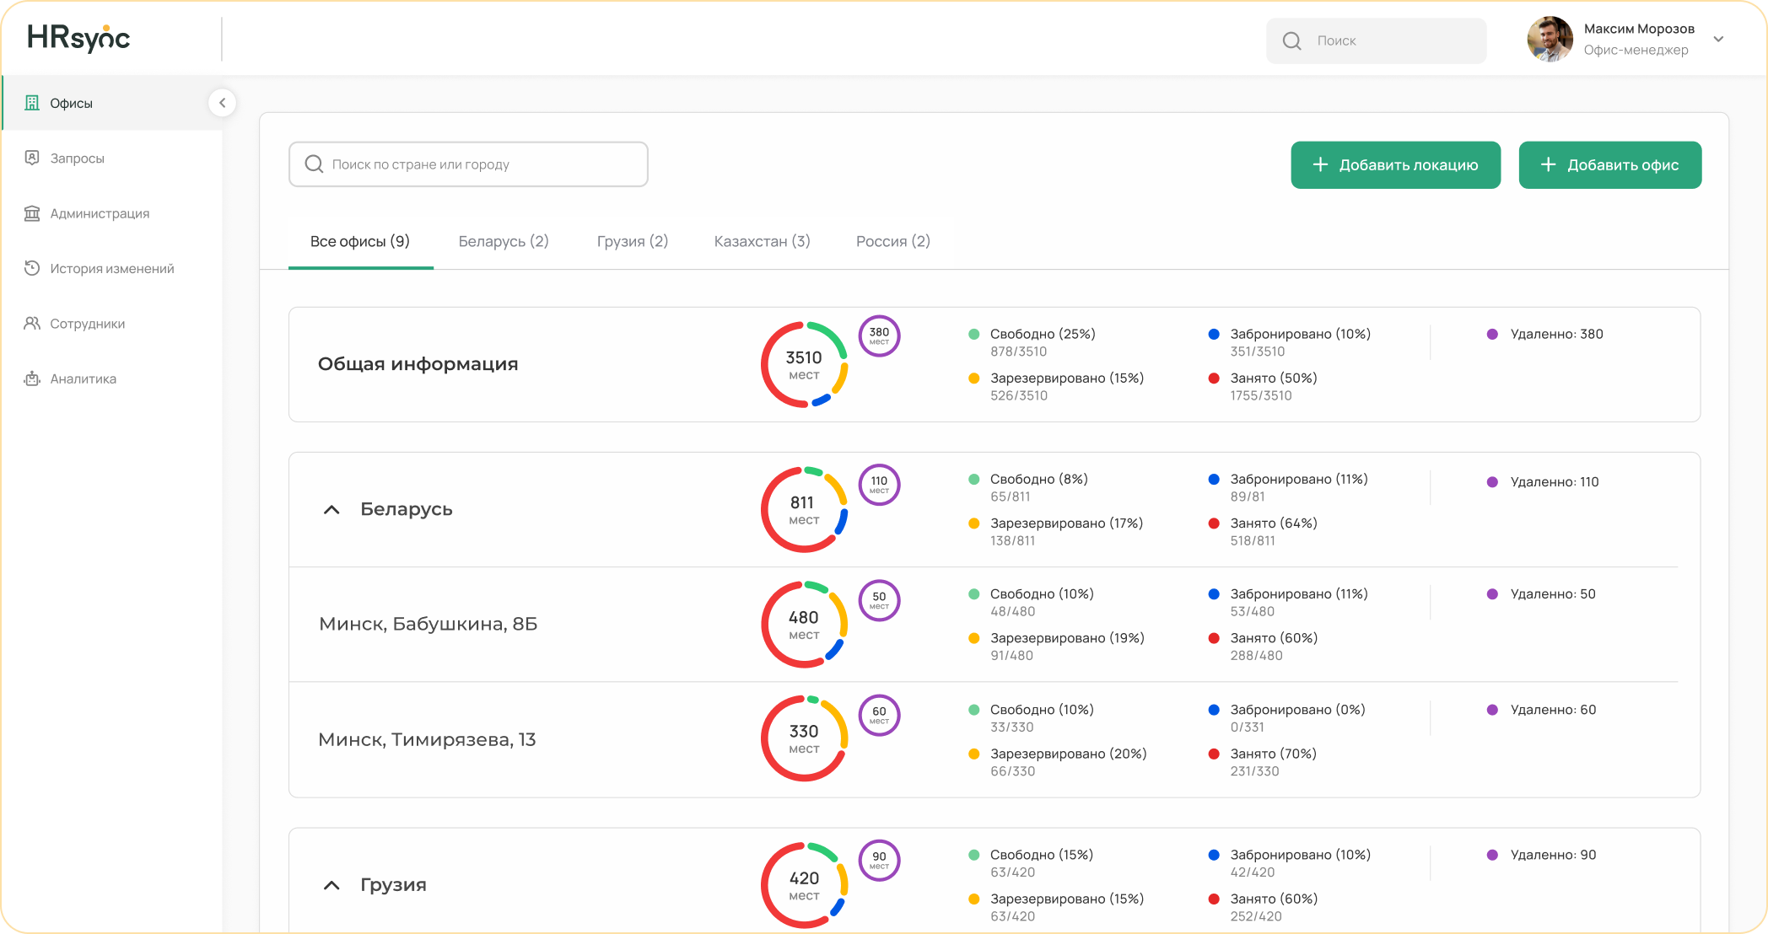The height and width of the screenshot is (934, 1768).
Task: Click Общая информация heading
Action: coord(418,364)
